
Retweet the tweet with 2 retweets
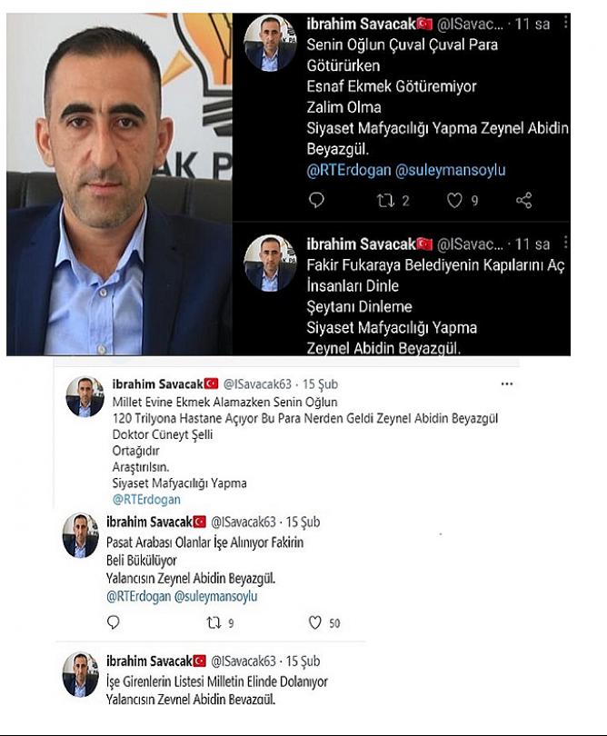click(385, 201)
